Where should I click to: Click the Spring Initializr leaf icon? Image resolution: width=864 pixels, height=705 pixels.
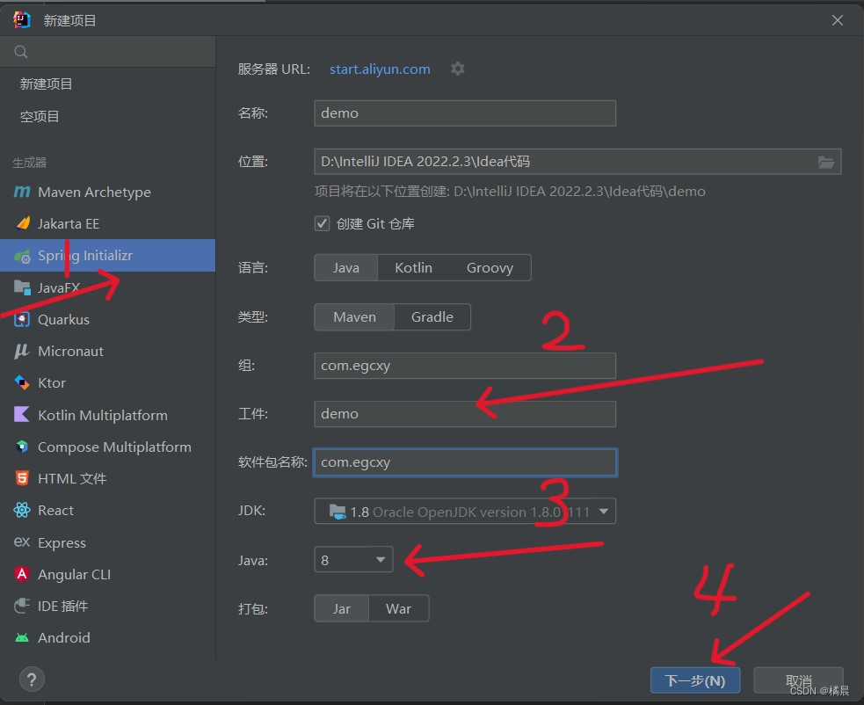tap(22, 257)
